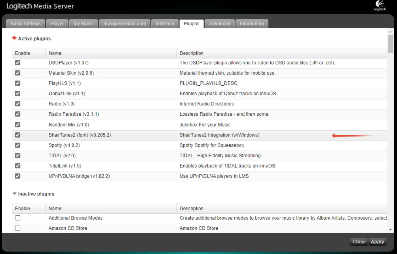Click the scrollbar down arrow
Screen dimensions: 397x254
(x=390, y=229)
